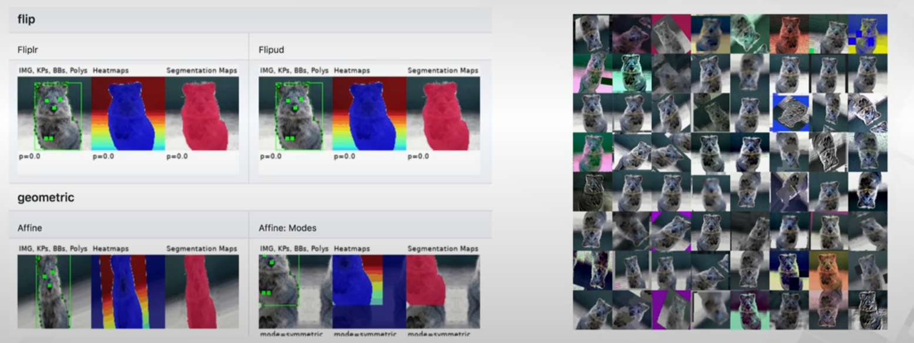The height and width of the screenshot is (343, 914).
Task: Open the Fliplr red segmentation map image
Action: click(202, 114)
